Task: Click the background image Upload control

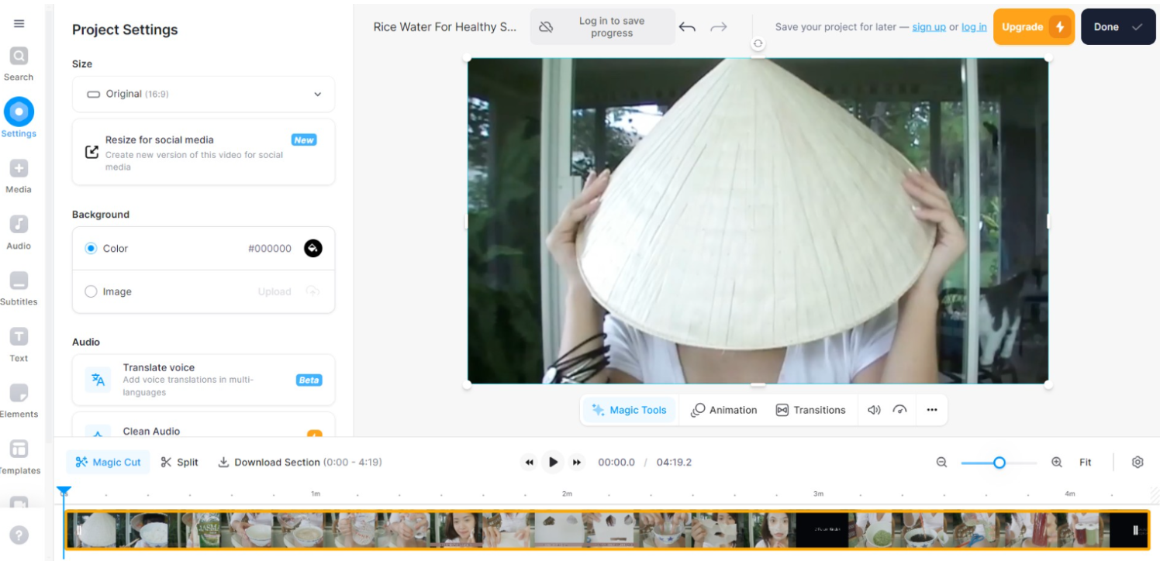Action: (289, 291)
